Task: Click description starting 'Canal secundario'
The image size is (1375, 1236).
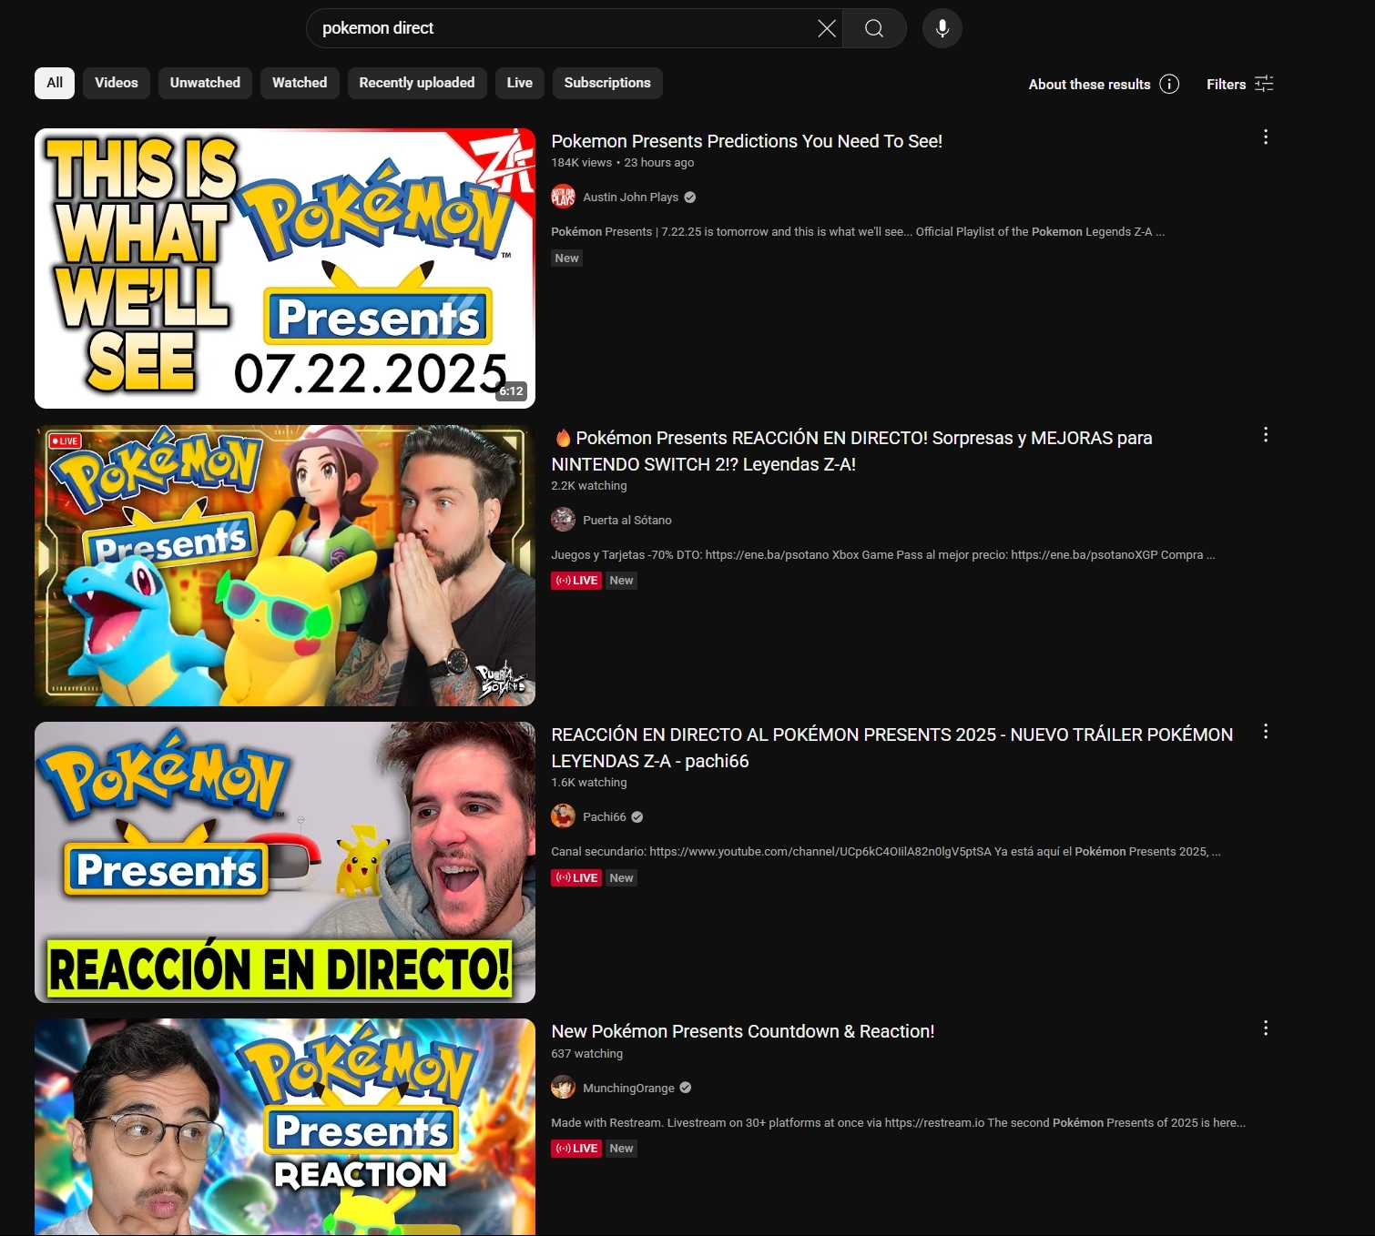Action: (885, 852)
